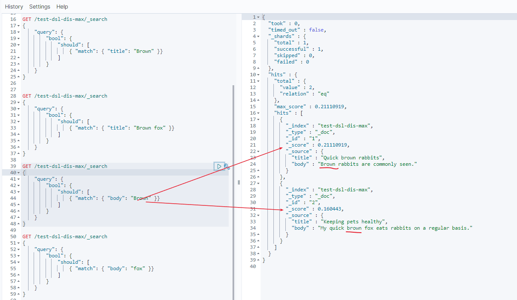Open the History menu

pyautogui.click(x=14, y=7)
